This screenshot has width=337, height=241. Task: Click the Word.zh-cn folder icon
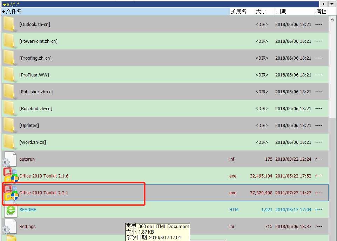(9, 142)
